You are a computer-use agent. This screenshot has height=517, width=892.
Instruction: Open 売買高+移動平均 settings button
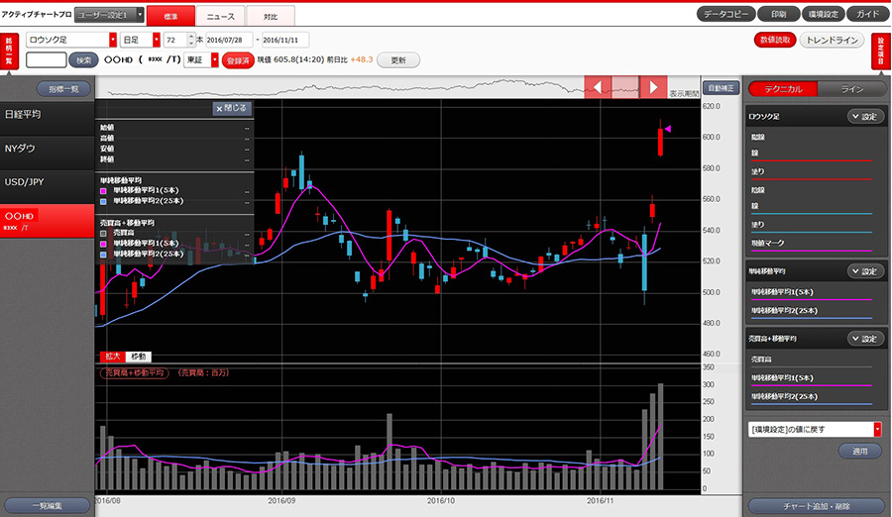pyautogui.click(x=865, y=339)
